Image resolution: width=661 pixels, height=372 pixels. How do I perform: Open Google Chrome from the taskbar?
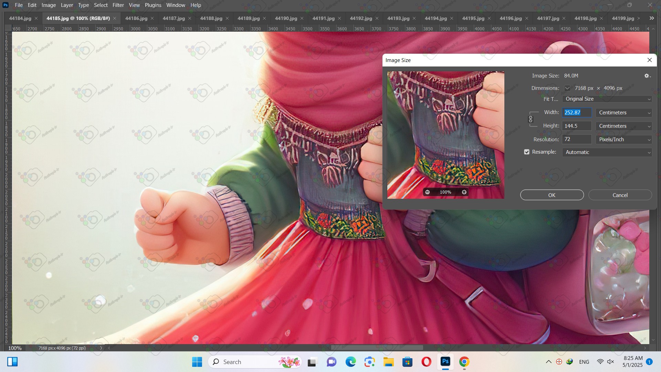(464, 362)
